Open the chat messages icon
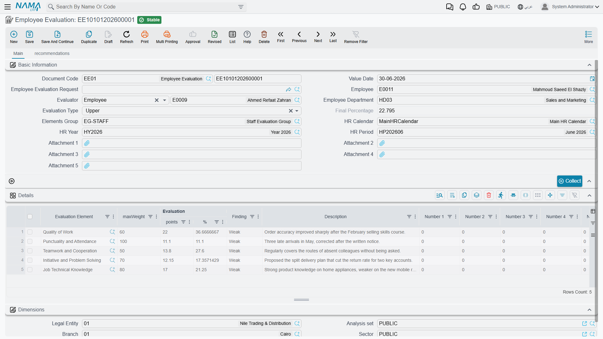 tap(450, 7)
